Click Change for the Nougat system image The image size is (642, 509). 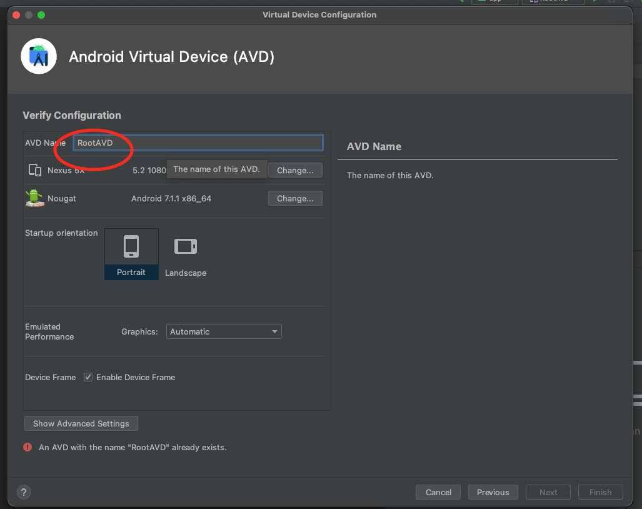295,199
